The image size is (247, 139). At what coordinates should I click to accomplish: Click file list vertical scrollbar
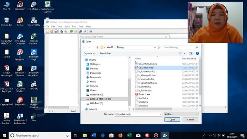tap(200, 77)
